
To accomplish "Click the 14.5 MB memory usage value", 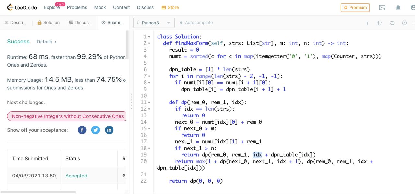I will pyautogui.click(x=58, y=79).
